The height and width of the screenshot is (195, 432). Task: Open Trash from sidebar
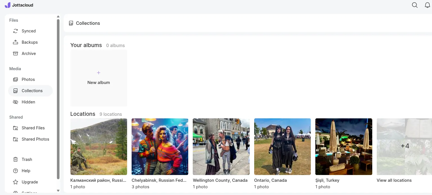click(30, 159)
